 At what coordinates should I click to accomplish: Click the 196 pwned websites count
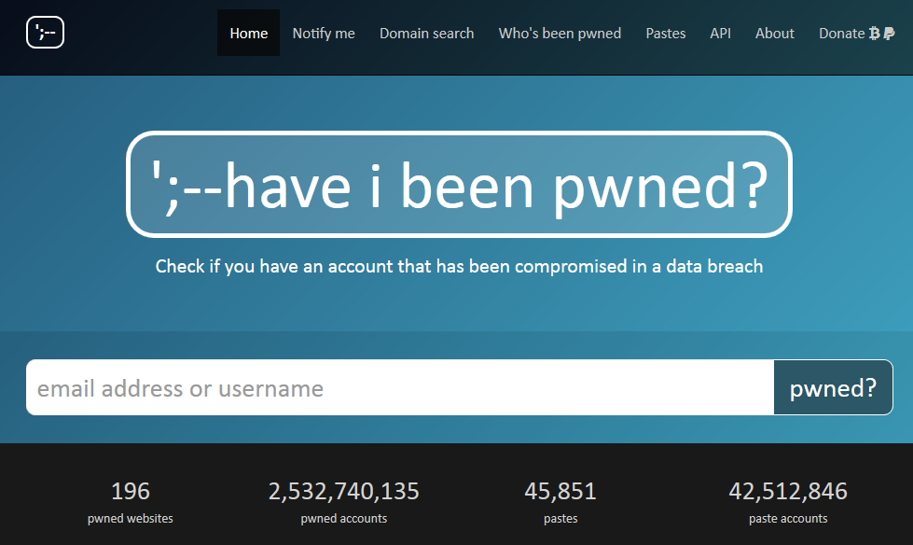pyautogui.click(x=131, y=492)
